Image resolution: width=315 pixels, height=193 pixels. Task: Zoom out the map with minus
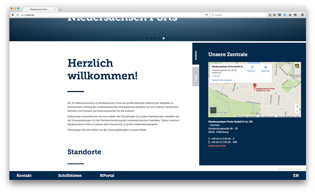tap(297, 111)
